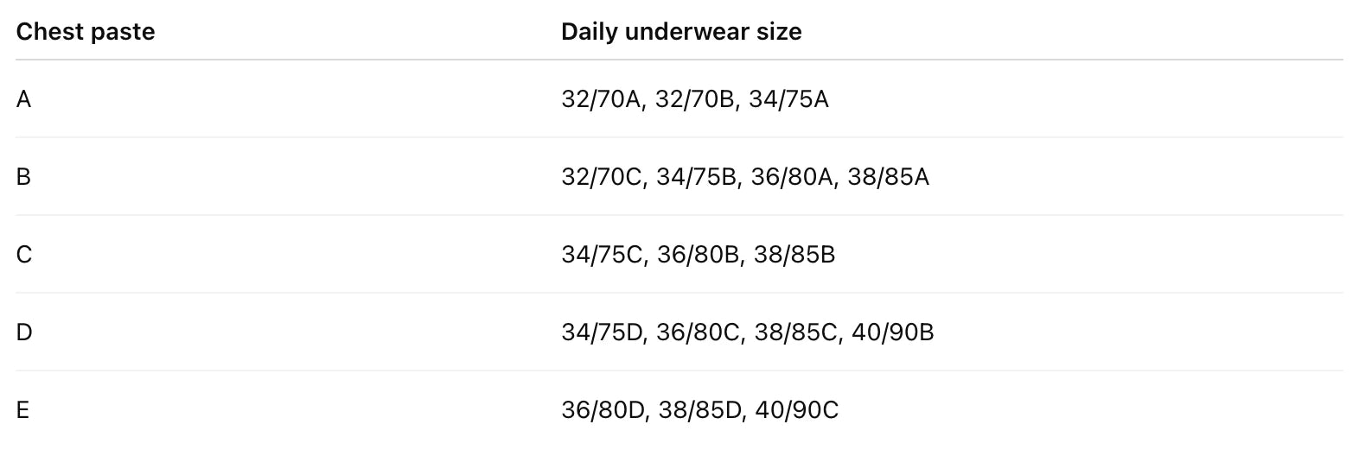Select chest paste size C cell
This screenshot has width=1359, height=456.
pyautogui.click(x=23, y=255)
